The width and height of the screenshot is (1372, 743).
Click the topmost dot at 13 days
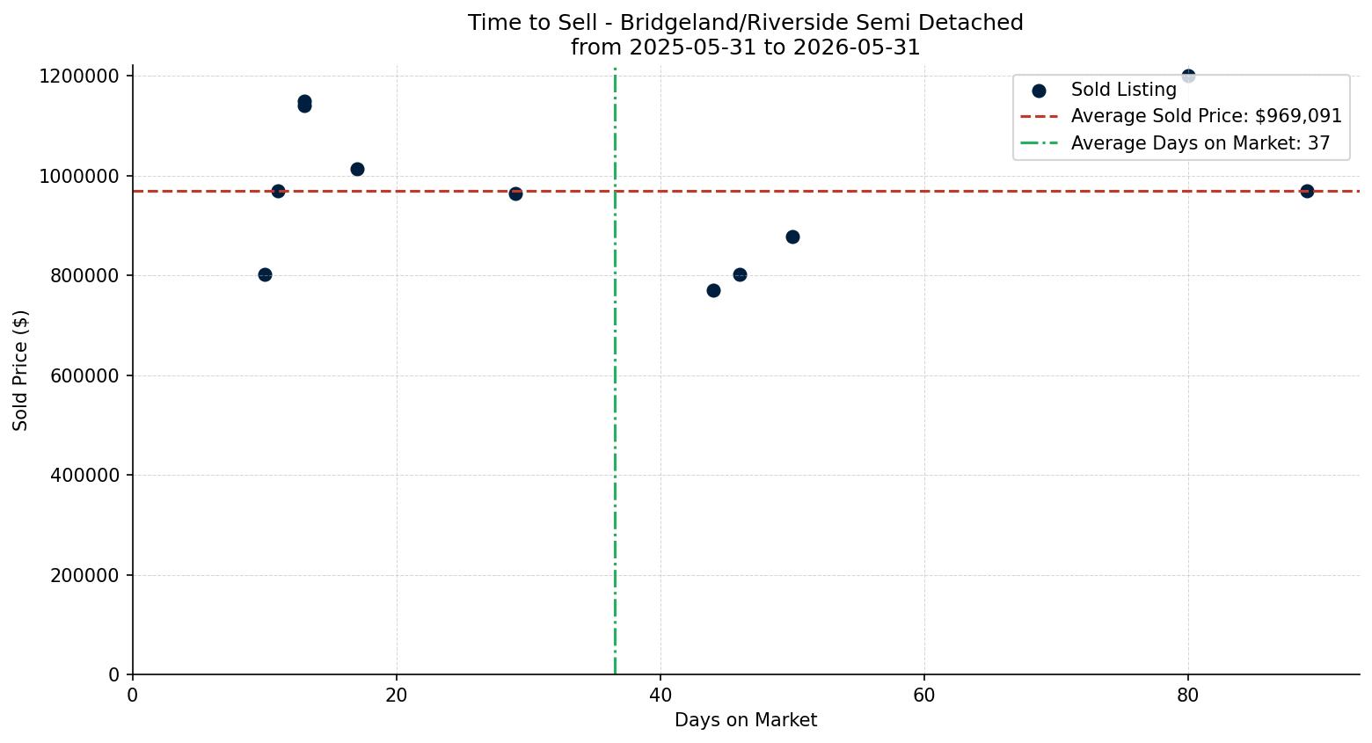[304, 101]
